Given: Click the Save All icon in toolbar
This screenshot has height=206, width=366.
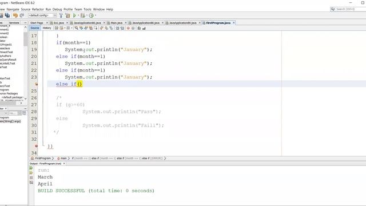Looking at the screenshot, I should click(7, 15).
